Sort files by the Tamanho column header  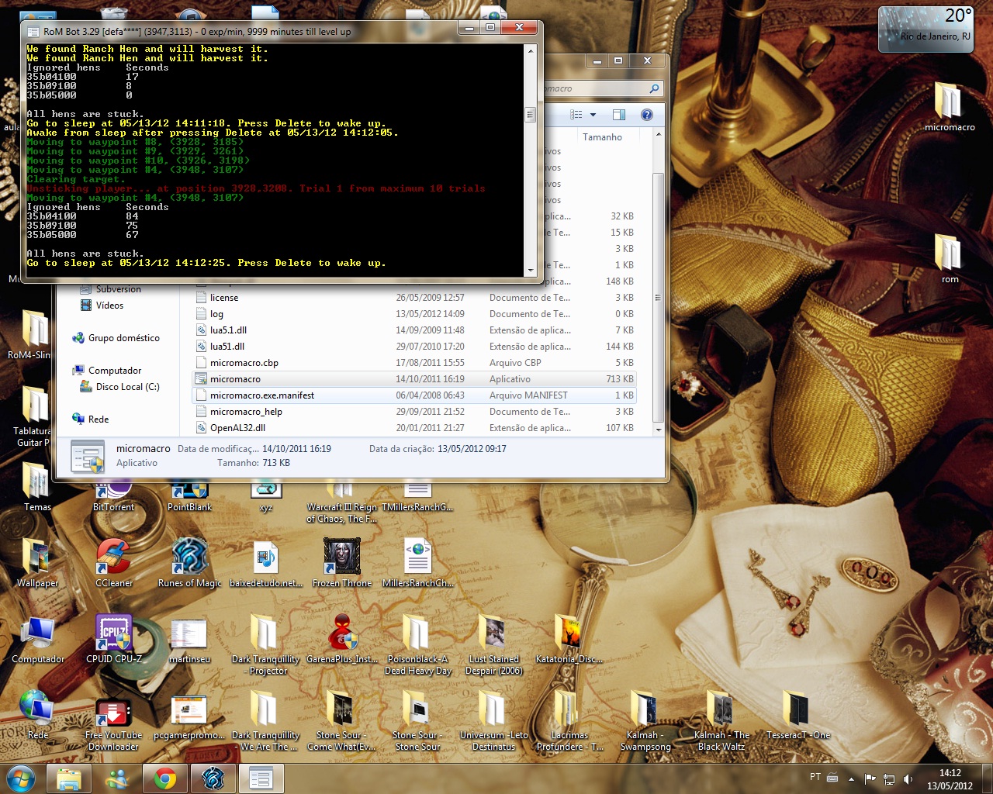pos(602,137)
